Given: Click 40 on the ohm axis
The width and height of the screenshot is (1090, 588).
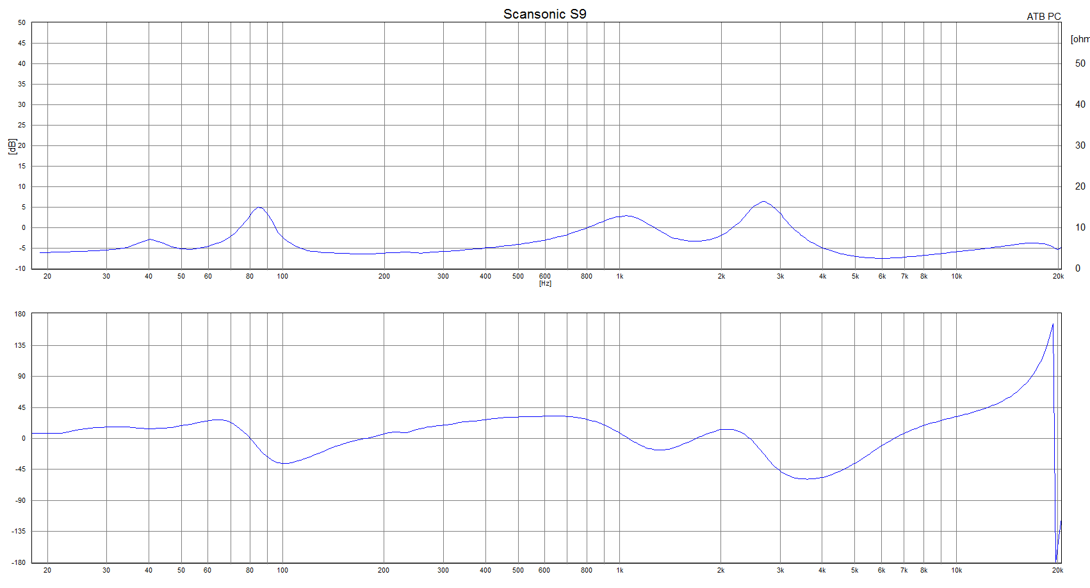Looking at the screenshot, I should 1080,104.
